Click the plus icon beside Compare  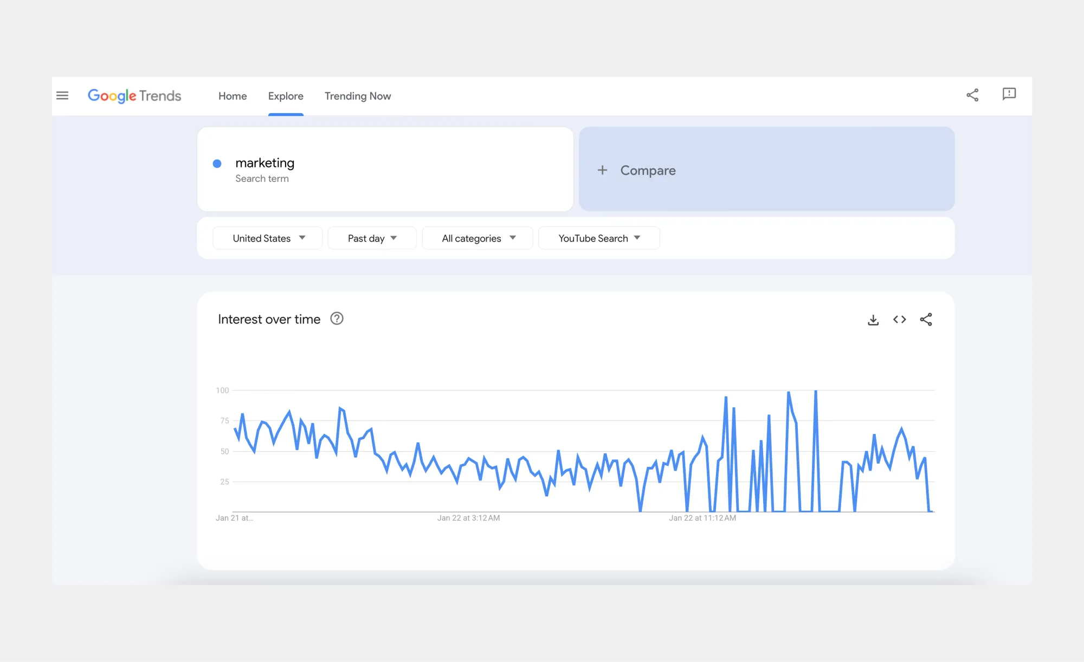[602, 170]
